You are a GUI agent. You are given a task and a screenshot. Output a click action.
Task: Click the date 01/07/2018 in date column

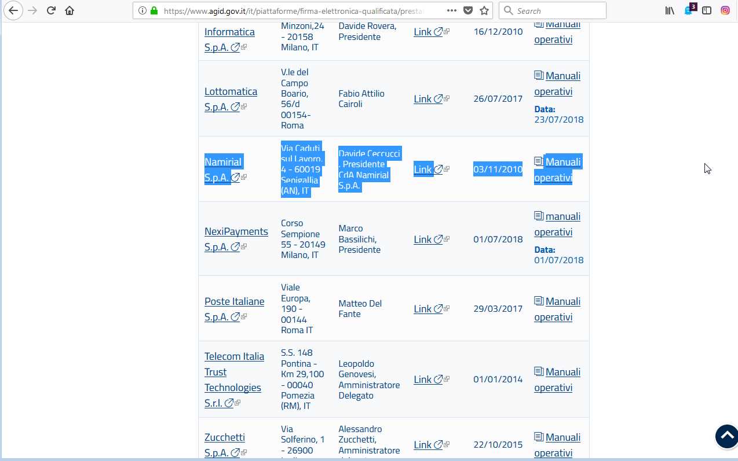[498, 239]
